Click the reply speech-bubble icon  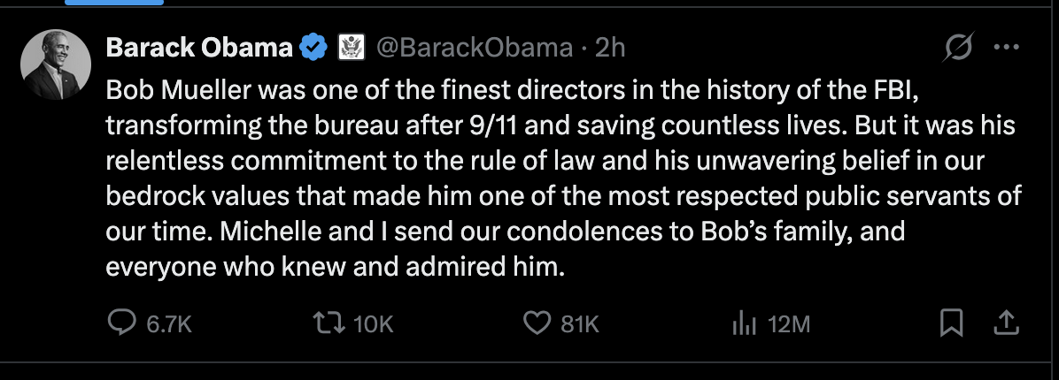tap(120, 324)
